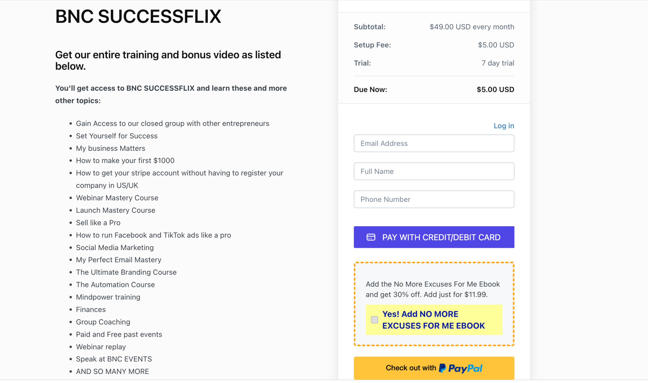Click the $49.00 USD every month subtotal
The height and width of the screenshot is (383, 648).
click(472, 27)
